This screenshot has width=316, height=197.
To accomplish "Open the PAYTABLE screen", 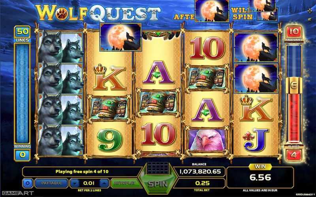I will tap(52, 183).
